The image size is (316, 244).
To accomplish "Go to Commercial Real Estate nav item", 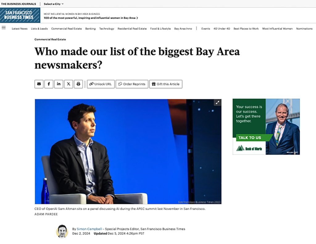I will [x=67, y=29].
